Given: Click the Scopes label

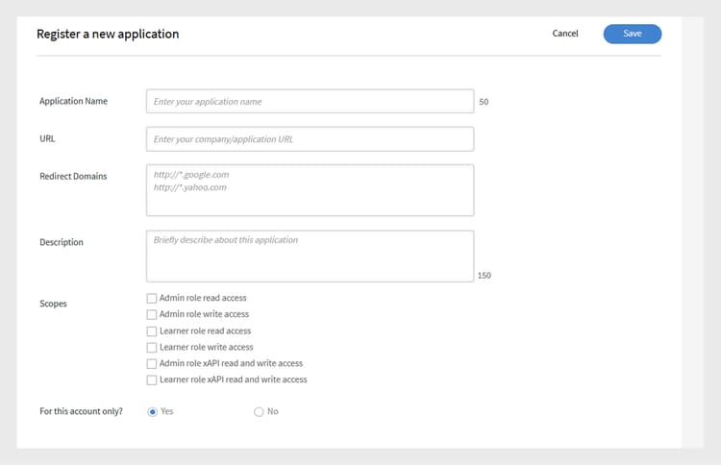Looking at the screenshot, I should click(53, 304).
